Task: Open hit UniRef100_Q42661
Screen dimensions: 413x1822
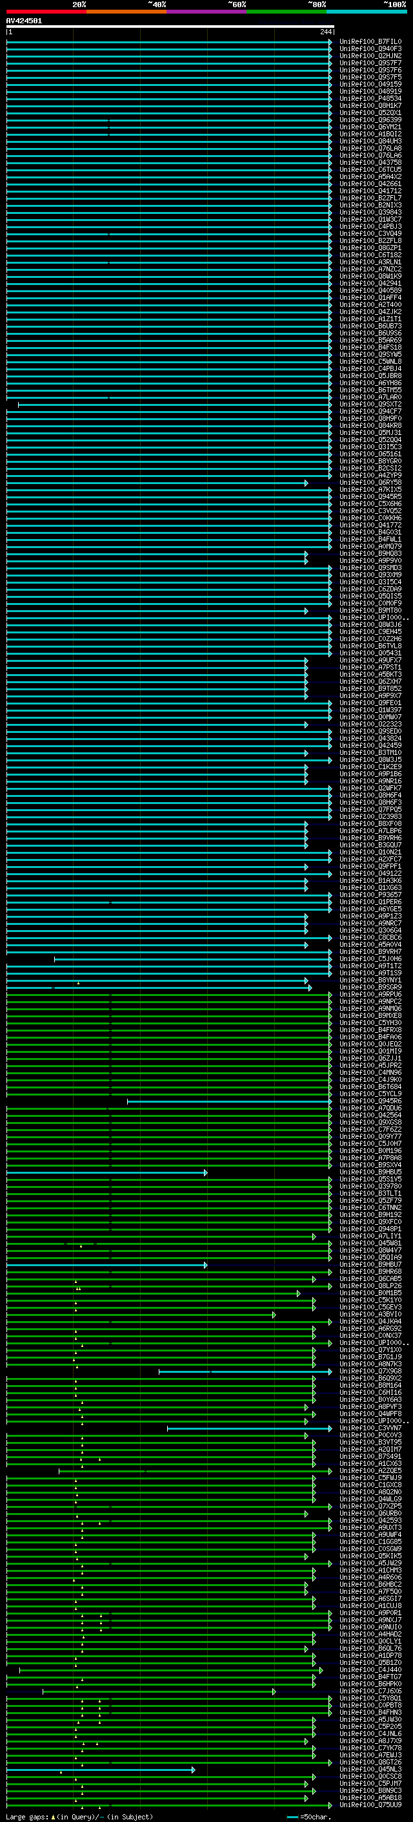Action: pyautogui.click(x=370, y=184)
